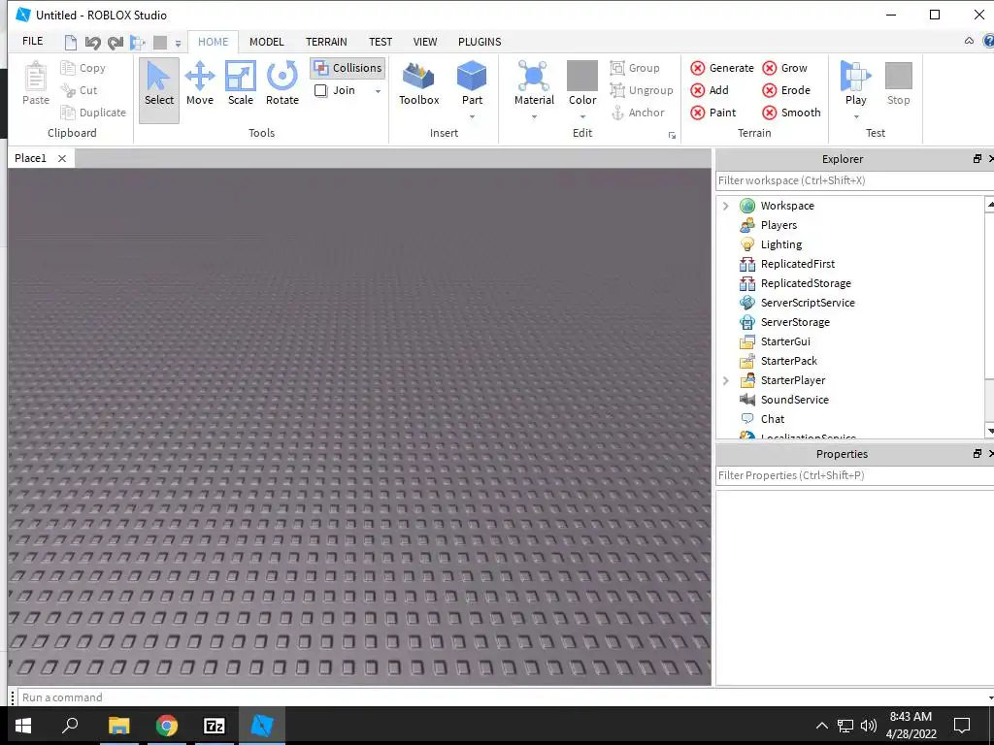Select Players in Explorer
Image resolution: width=994 pixels, height=745 pixels.
(x=779, y=225)
